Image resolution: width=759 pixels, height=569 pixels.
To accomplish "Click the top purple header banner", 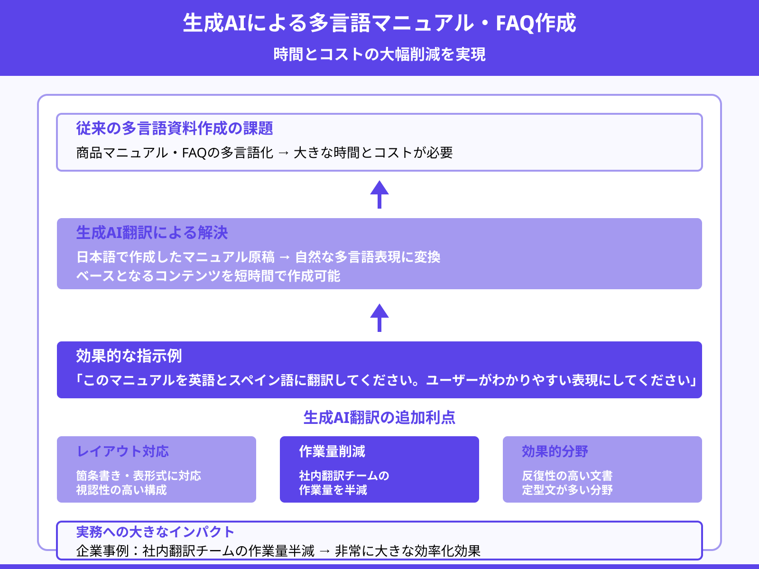I will (379, 38).
